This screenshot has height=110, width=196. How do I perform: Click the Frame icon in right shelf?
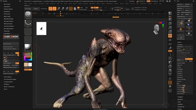pos(170,58)
